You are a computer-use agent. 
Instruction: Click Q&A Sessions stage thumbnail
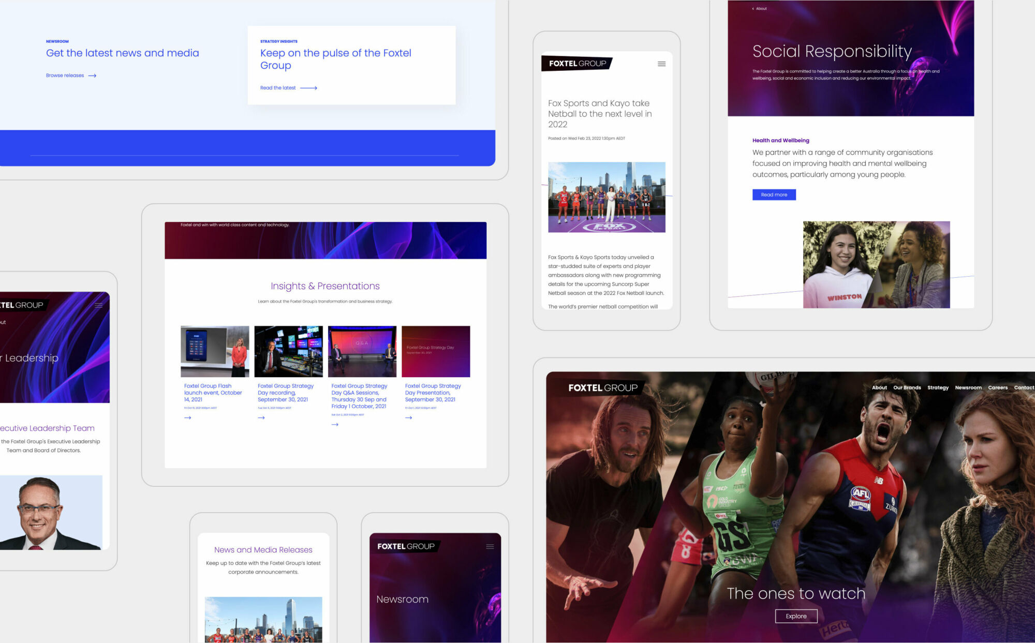pos(362,351)
